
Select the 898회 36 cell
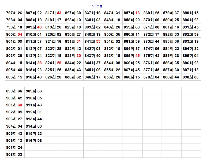click(x=191, y=77)
